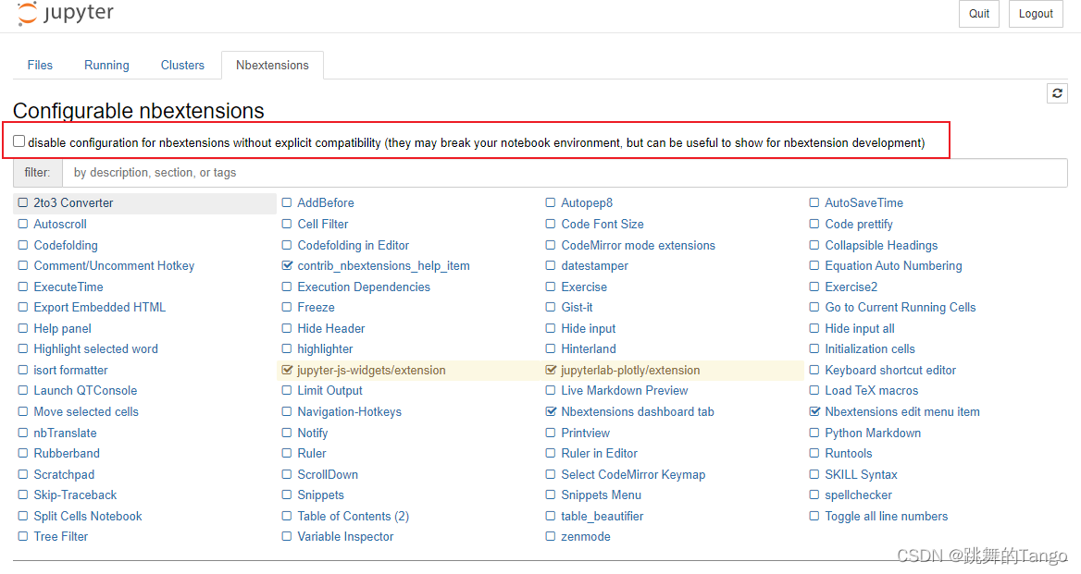The height and width of the screenshot is (574, 1081).
Task: Uncheck the jupyter-js-widgets/extension checkbox
Action: 287,370
